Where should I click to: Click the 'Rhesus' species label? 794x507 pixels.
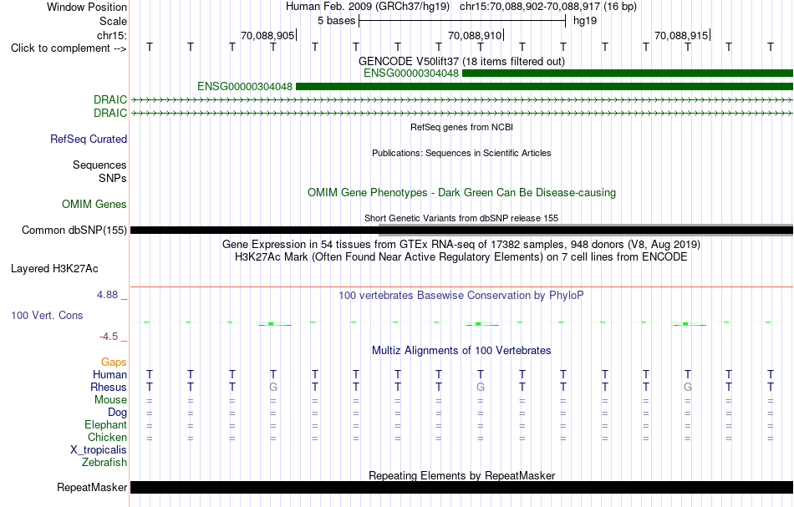pyautogui.click(x=109, y=387)
